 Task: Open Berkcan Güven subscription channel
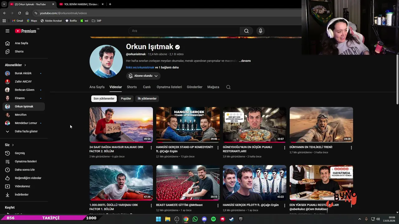(24, 90)
